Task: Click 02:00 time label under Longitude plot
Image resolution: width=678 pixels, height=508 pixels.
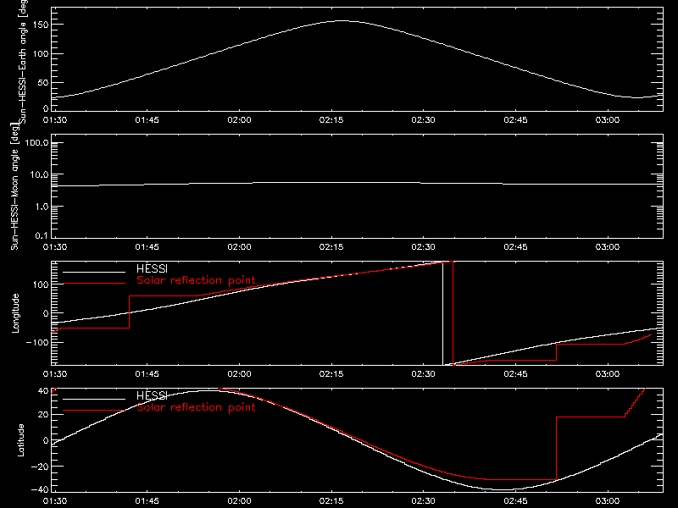Action: [x=239, y=374]
